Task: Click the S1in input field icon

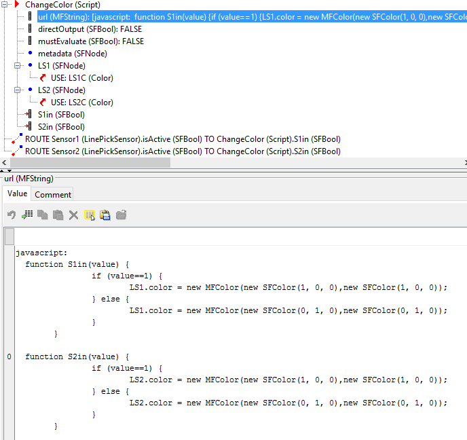Action: pyautogui.click(x=29, y=114)
